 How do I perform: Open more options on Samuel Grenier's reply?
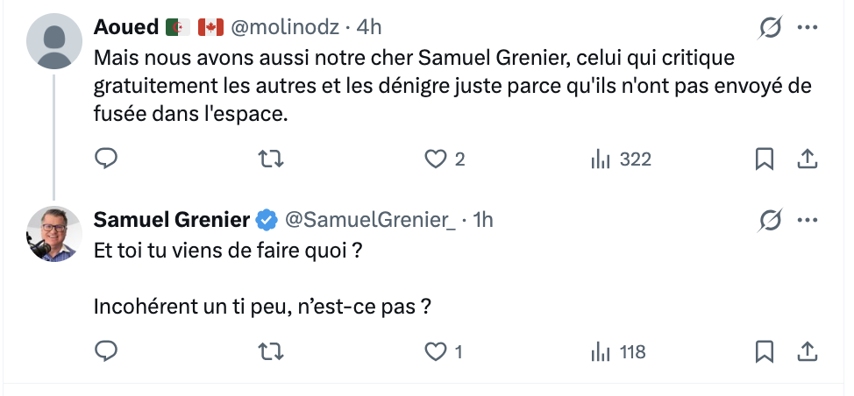[x=808, y=221]
